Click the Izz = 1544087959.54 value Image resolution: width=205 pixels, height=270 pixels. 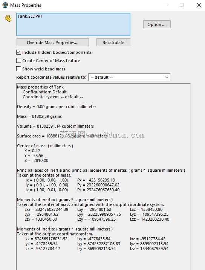tap(149, 249)
